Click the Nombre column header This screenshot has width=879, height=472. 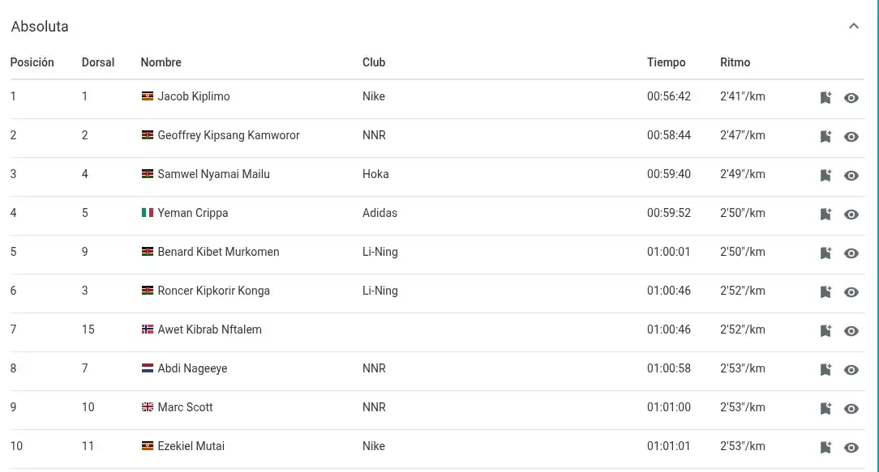point(161,62)
